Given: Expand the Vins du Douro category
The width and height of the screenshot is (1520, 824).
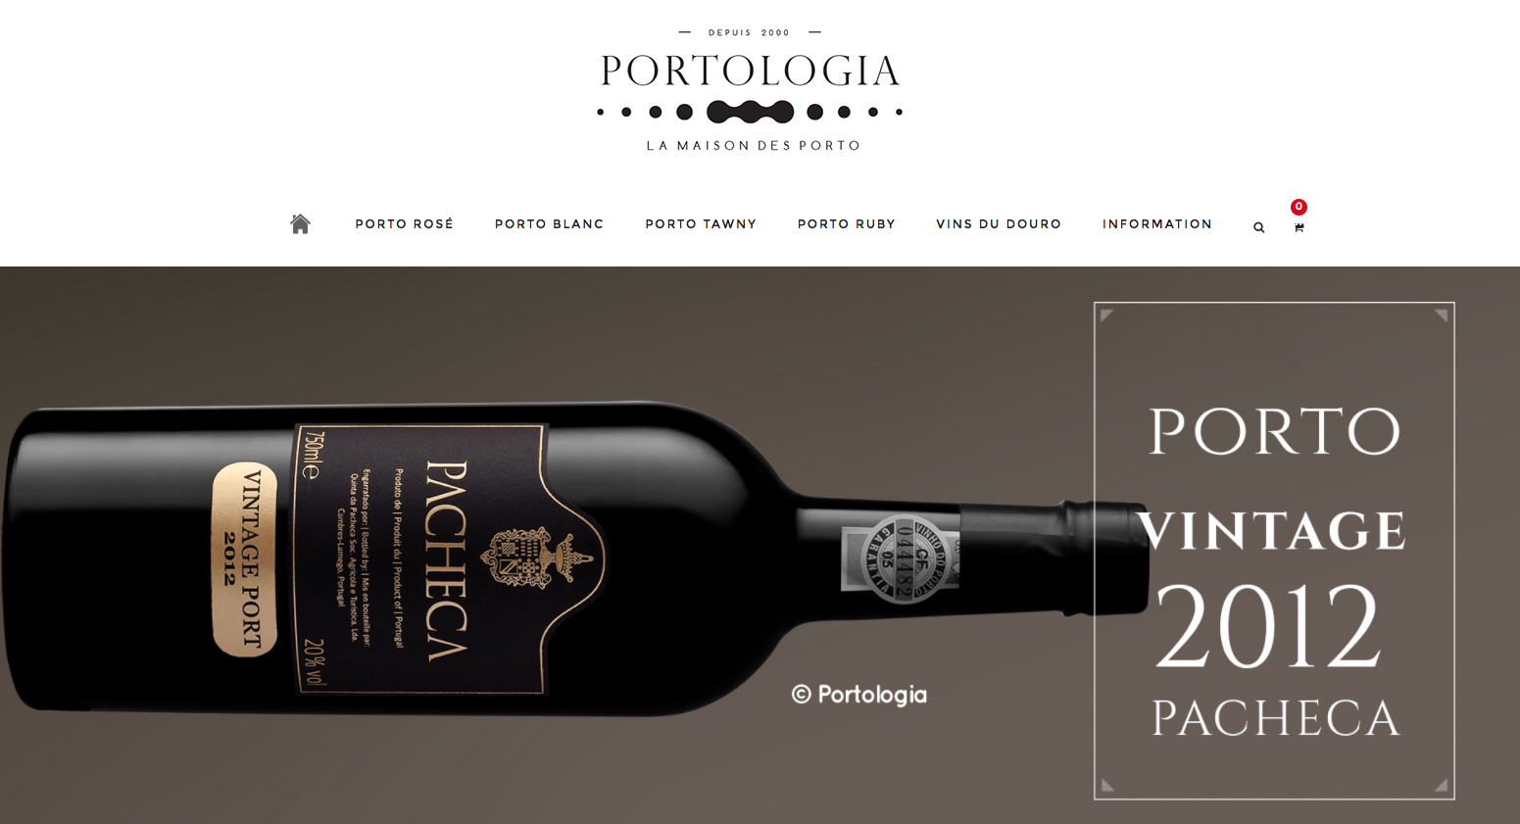Looking at the screenshot, I should coord(999,224).
